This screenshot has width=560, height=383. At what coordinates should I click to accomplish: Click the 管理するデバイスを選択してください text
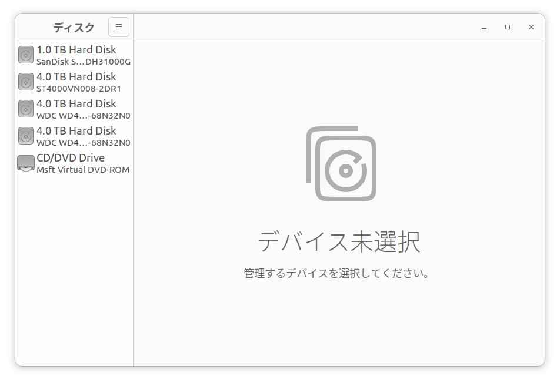pyautogui.click(x=336, y=273)
